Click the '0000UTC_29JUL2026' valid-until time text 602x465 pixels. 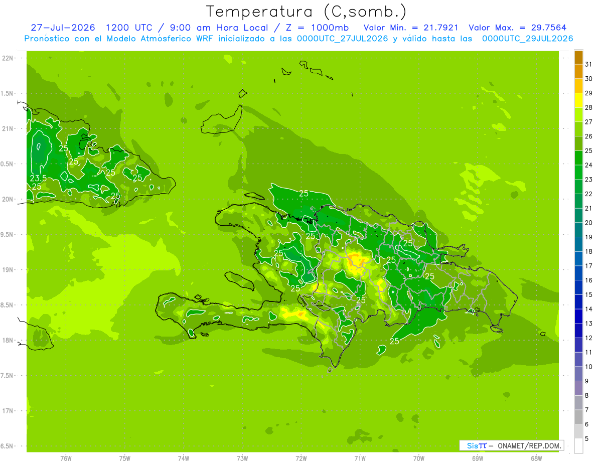pos(527,38)
